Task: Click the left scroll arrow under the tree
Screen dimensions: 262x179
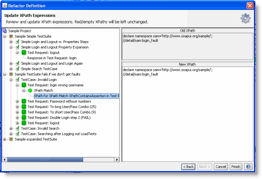Action: (x=5, y=160)
